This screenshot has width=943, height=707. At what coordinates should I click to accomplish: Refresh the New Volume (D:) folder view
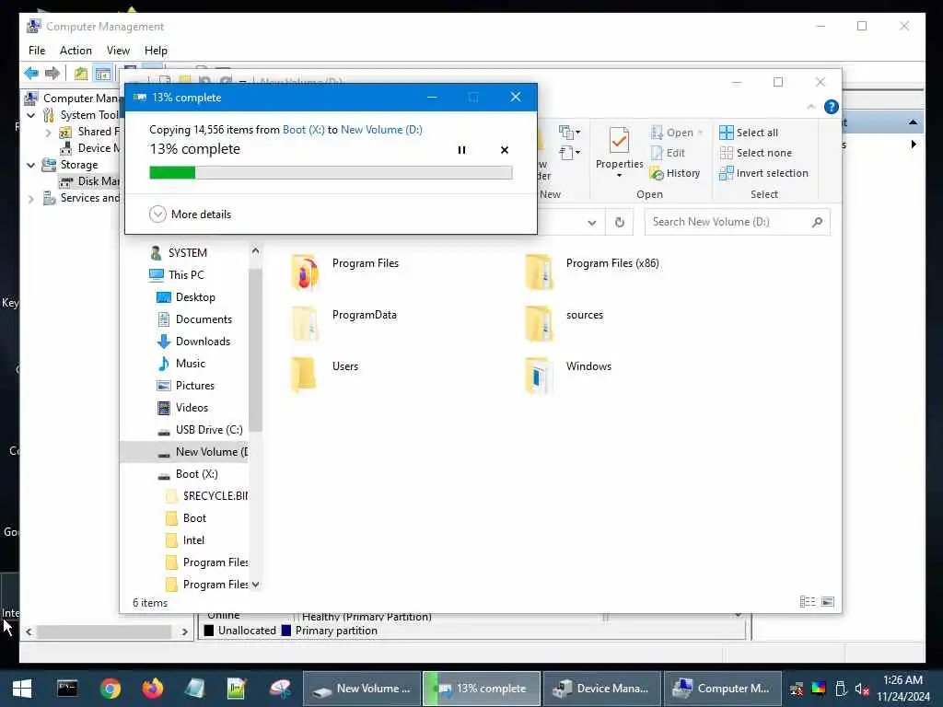click(620, 223)
